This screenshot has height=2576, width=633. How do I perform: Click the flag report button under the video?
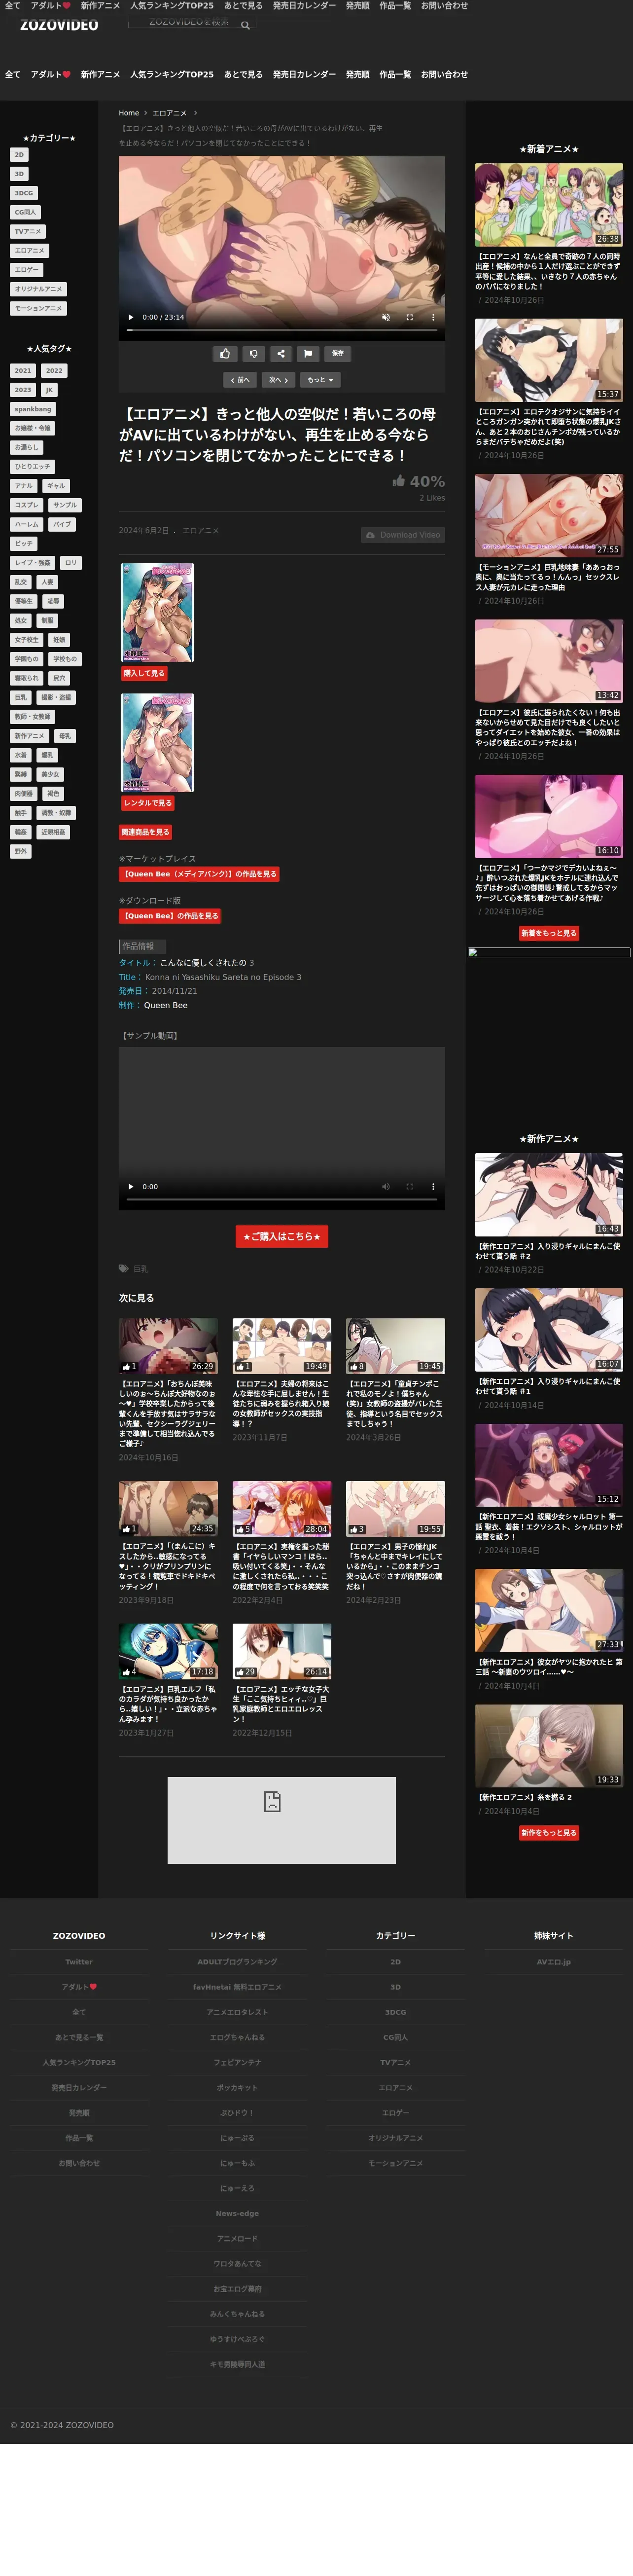coord(308,353)
